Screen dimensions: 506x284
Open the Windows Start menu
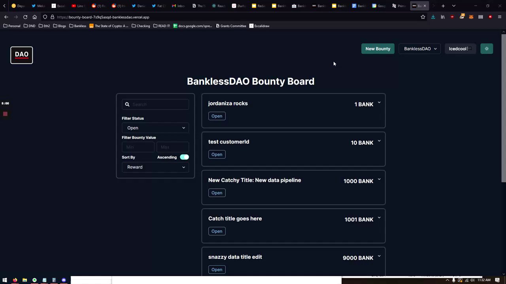click(5, 280)
